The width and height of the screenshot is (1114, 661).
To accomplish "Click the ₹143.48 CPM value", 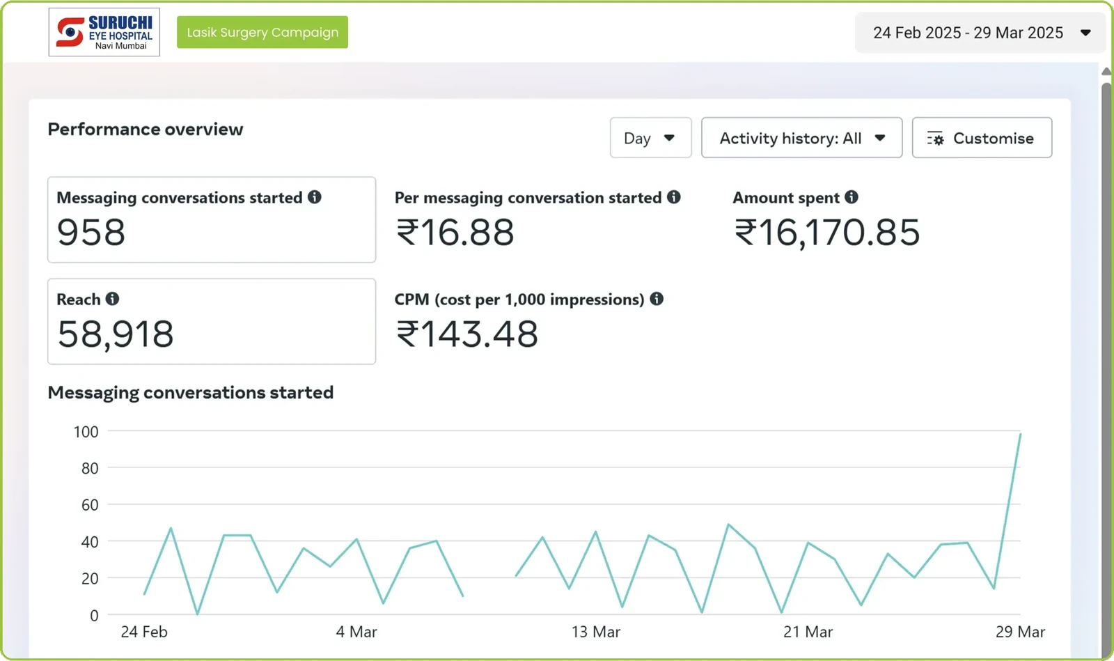I will point(467,334).
